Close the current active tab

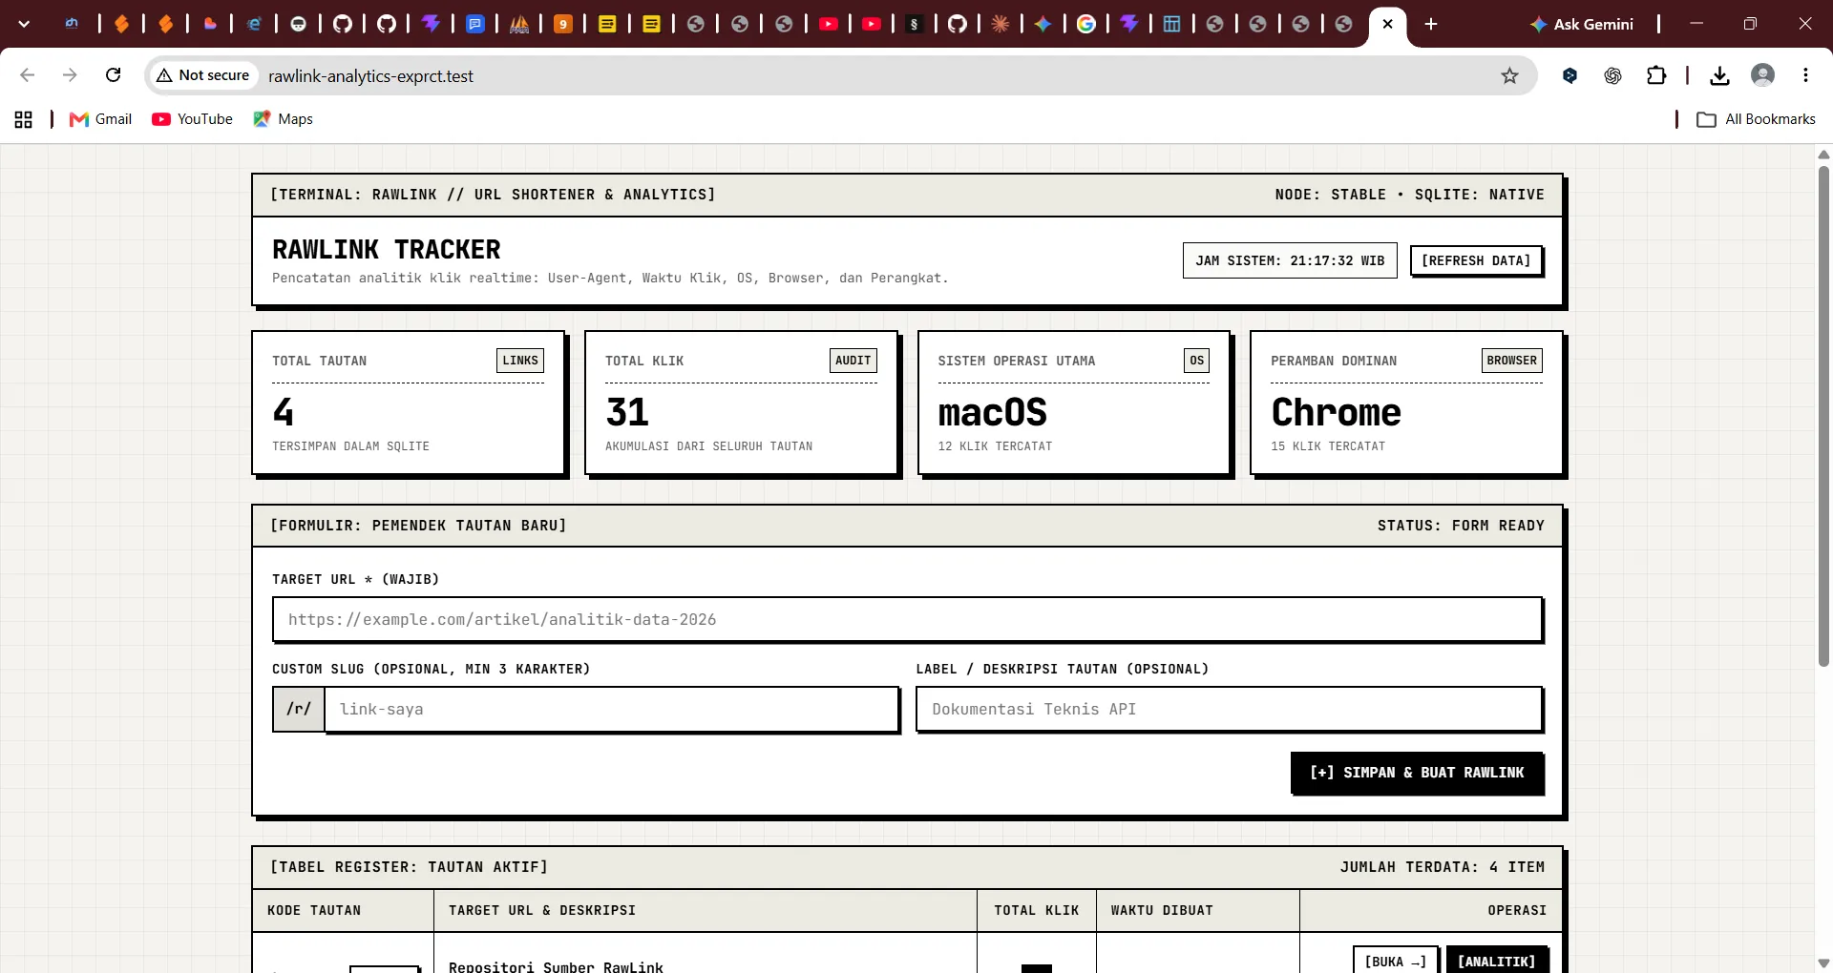coord(1387,25)
